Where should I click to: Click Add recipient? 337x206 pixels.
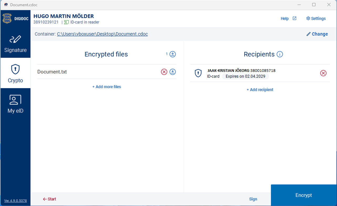[260, 90]
